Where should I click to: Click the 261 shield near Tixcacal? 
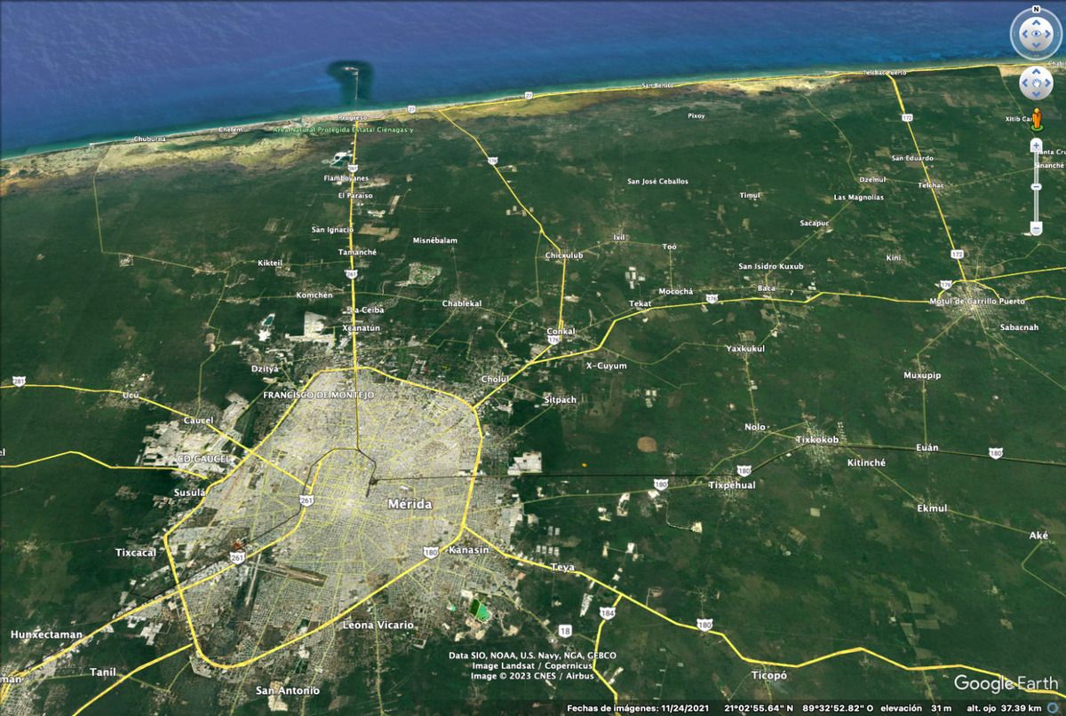[237, 558]
